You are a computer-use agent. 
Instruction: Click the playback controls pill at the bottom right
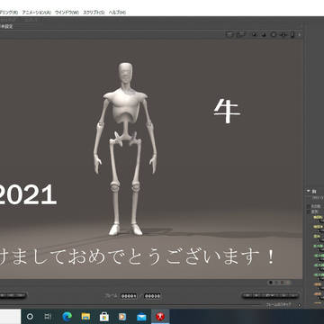coord(270,295)
